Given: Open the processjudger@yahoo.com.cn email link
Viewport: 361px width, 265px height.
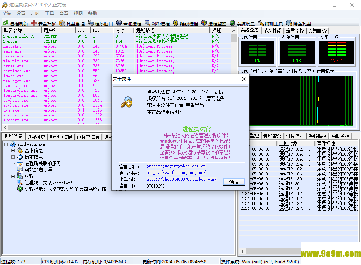Looking at the screenshot, I should tap(176, 166).
